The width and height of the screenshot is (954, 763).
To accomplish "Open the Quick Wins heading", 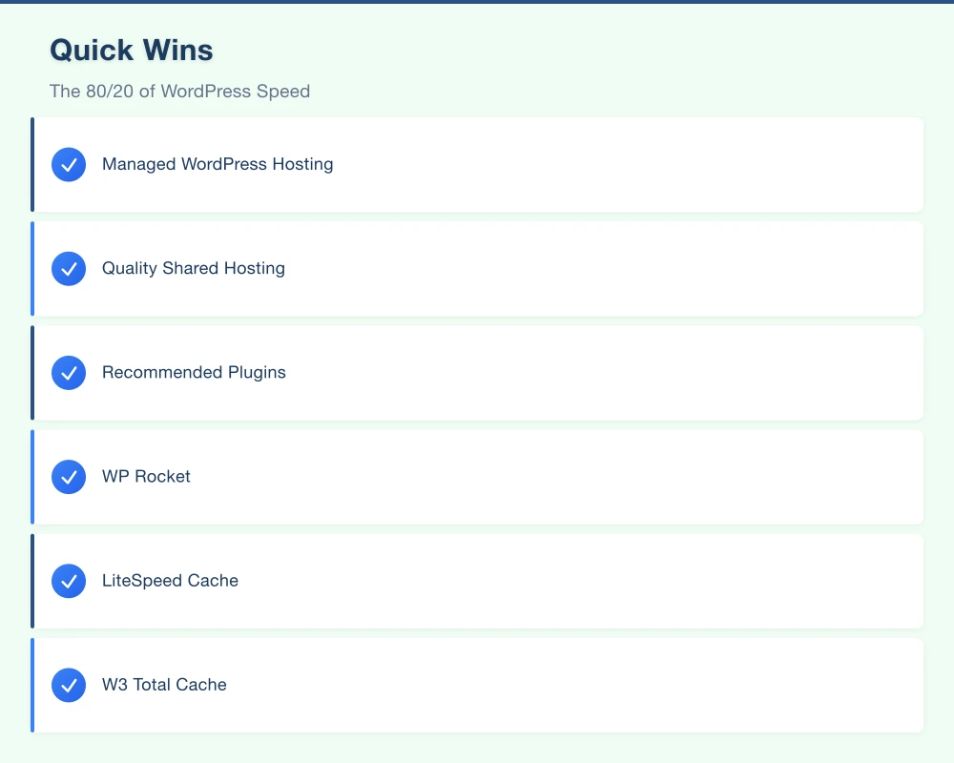I will [x=131, y=50].
